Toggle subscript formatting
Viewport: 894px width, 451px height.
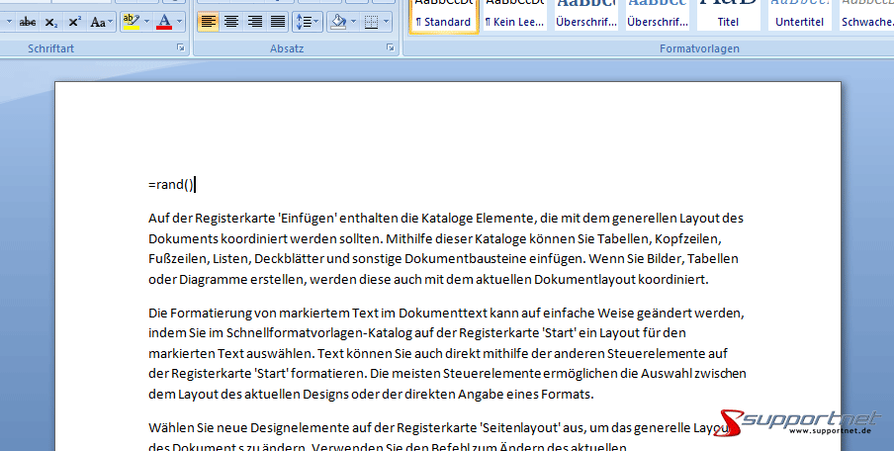[x=50, y=21]
